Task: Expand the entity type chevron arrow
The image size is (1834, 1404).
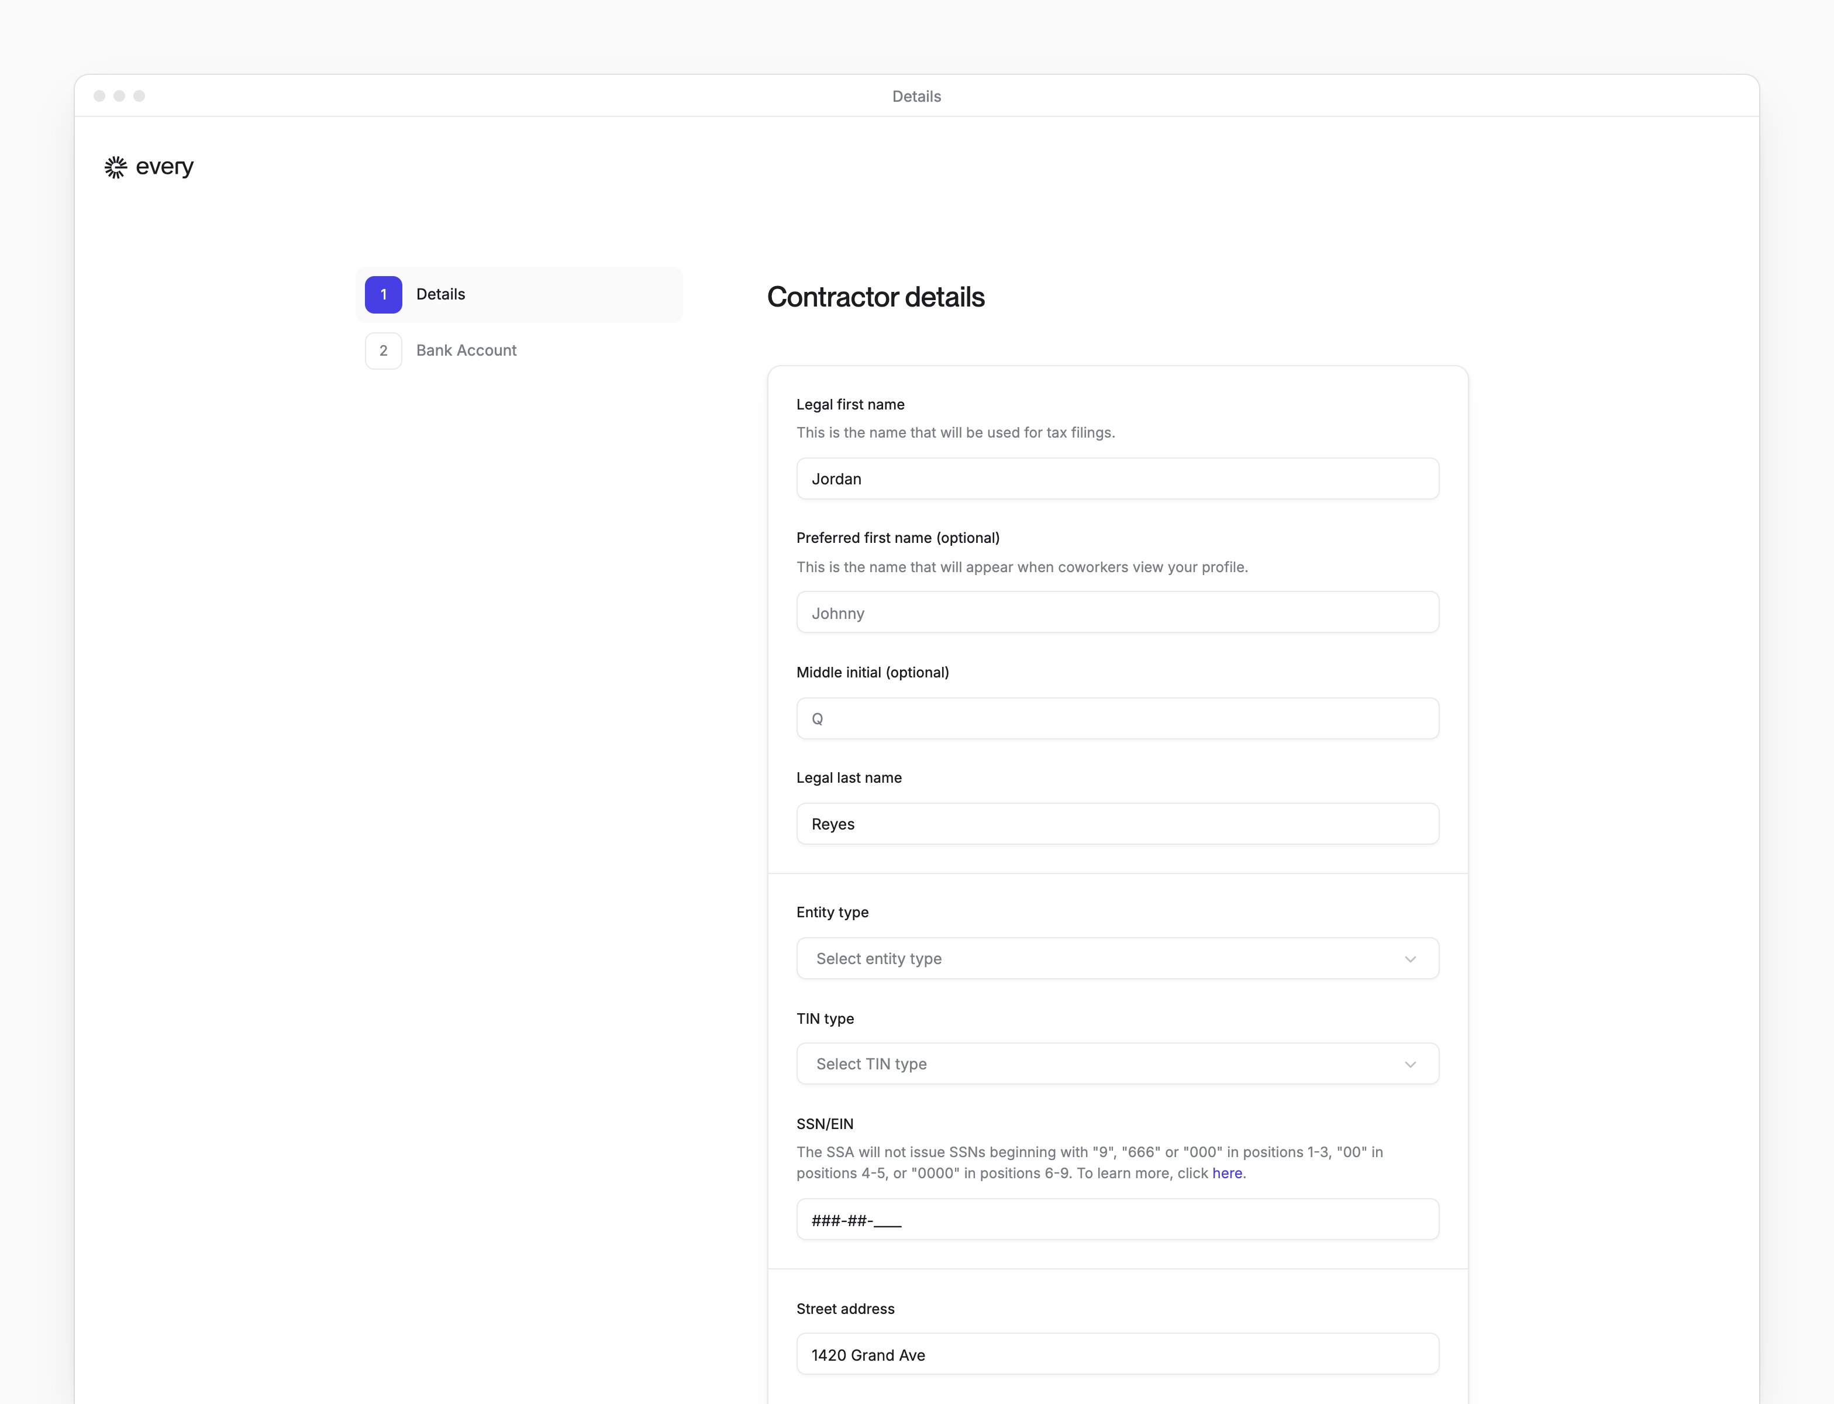Action: (1409, 959)
